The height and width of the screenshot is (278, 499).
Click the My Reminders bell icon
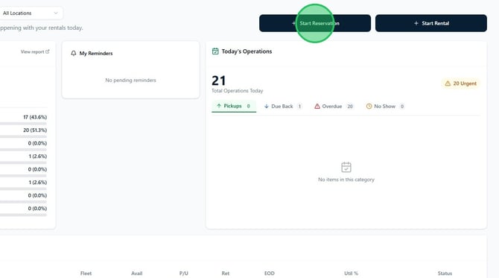[x=74, y=53]
